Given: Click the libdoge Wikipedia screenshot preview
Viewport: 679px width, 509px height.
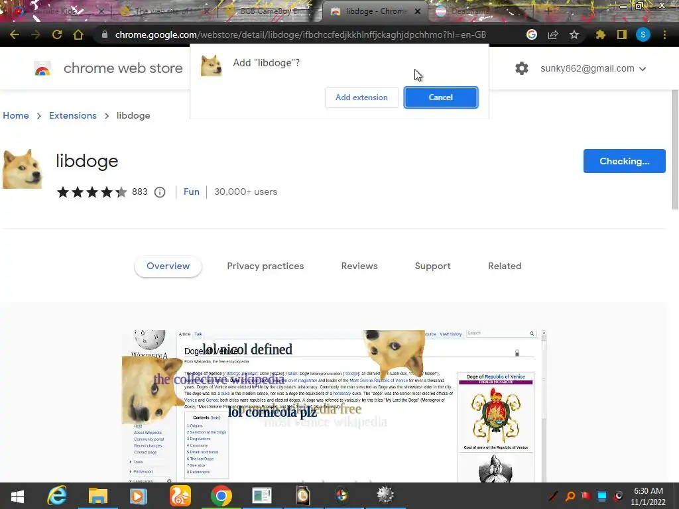Looking at the screenshot, I should 334,406.
